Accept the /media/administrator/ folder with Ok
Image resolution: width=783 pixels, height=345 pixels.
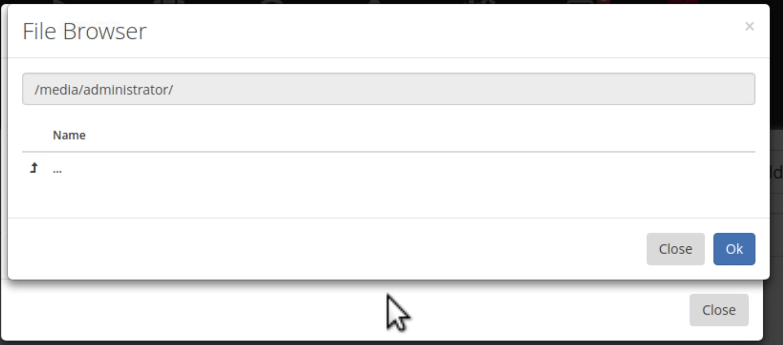tap(734, 249)
